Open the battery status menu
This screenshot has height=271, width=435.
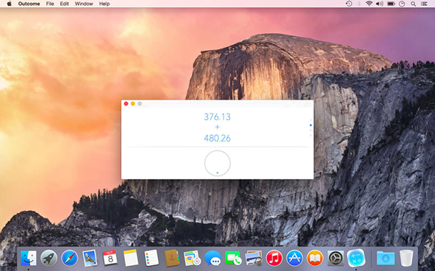tap(391, 4)
